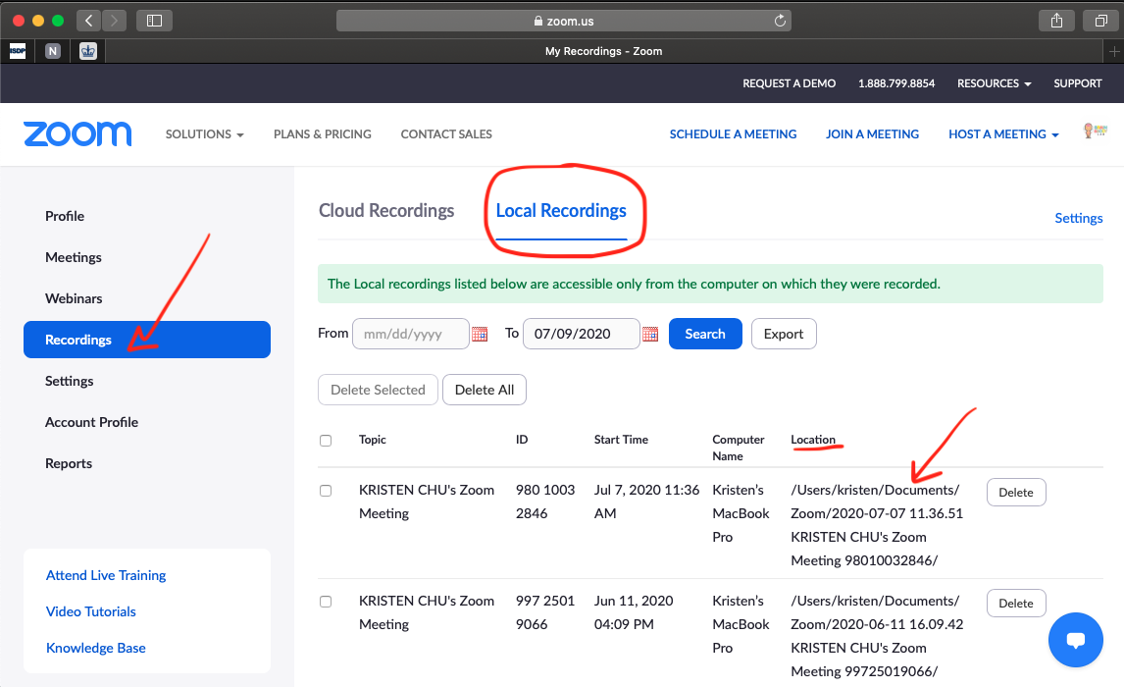The height and width of the screenshot is (687, 1124).
Task: Click Request a Demo
Action: click(790, 83)
